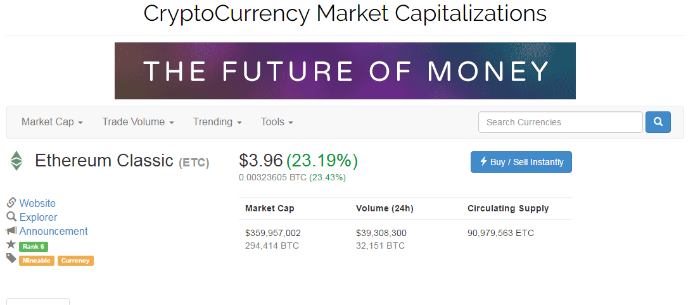
Task: Open the Website link
Action: click(37, 203)
